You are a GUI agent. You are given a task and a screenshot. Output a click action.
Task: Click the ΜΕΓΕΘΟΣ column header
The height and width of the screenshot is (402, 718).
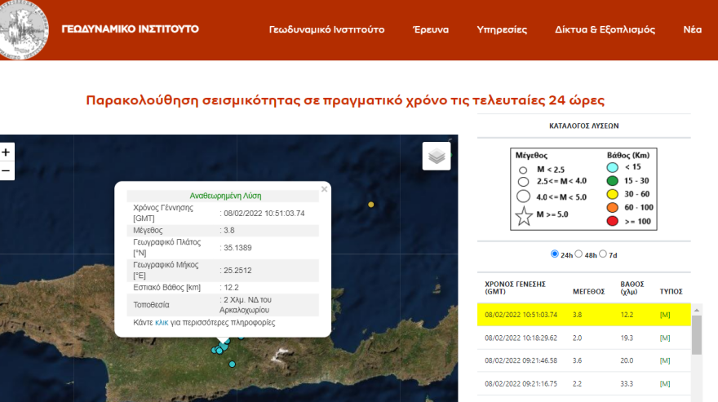[x=589, y=292]
